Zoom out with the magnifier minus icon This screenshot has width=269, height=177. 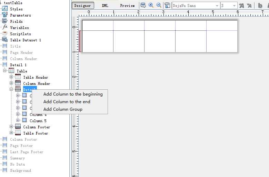coord(159,5)
